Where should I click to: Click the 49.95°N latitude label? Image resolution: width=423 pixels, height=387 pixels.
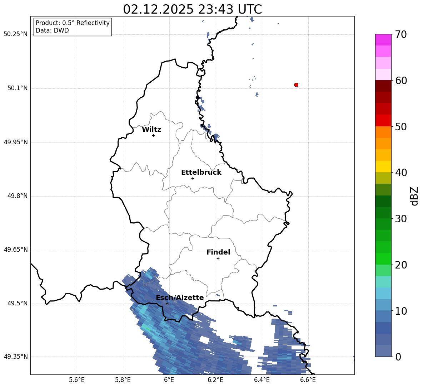[16, 142]
